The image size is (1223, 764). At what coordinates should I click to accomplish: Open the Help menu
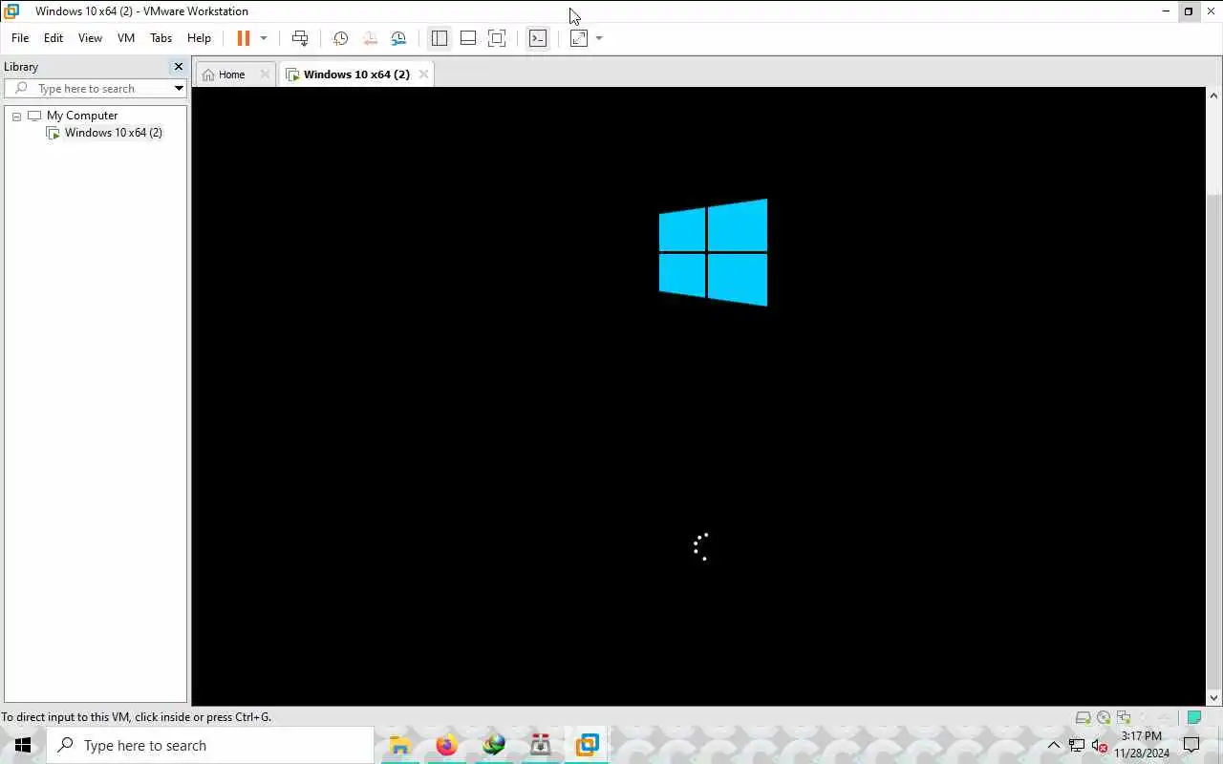(x=199, y=38)
